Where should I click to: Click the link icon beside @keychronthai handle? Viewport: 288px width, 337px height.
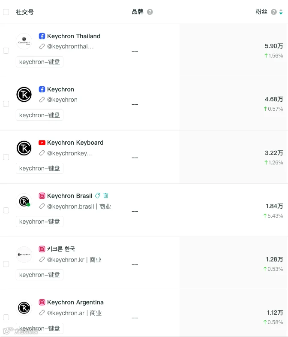click(42, 46)
